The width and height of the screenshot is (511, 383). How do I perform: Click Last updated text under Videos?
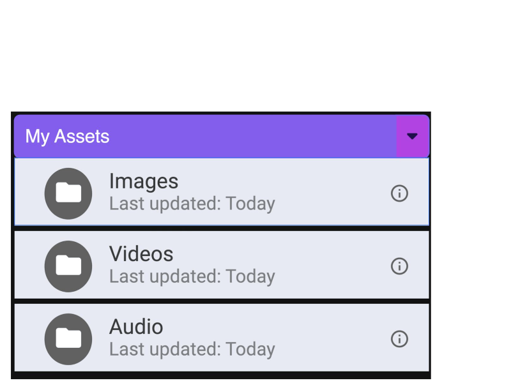pyautogui.click(x=192, y=277)
